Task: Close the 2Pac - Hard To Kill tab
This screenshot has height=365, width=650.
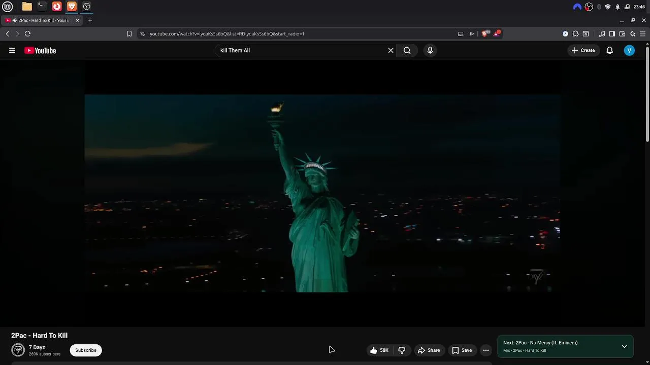Action: (x=78, y=20)
